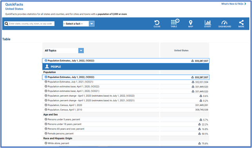Click Persons 65 years and over label
Screen dimensions: 252x148
[66, 129]
